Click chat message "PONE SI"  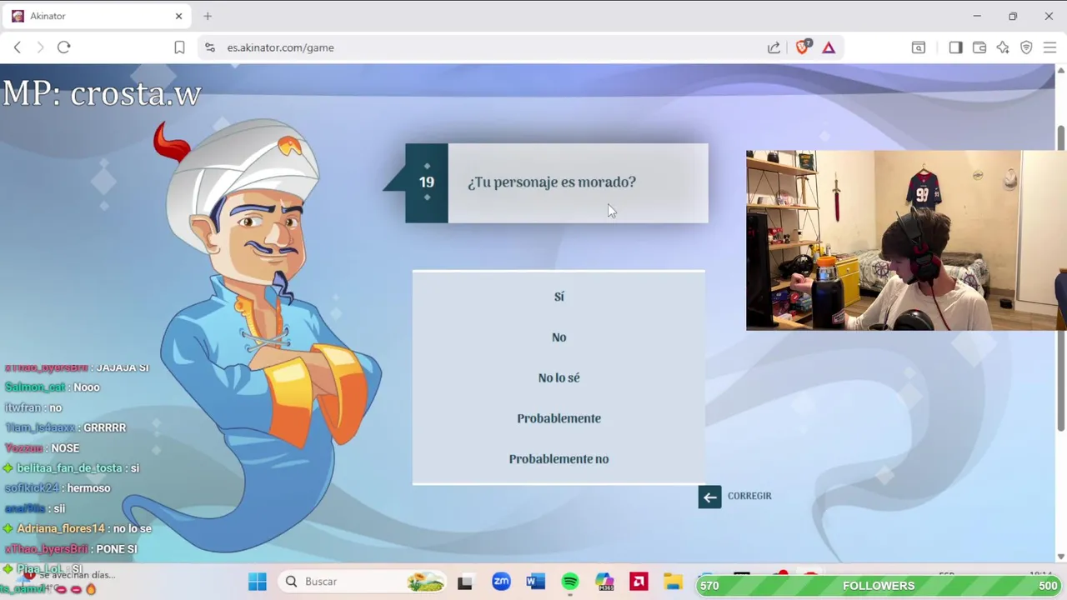pos(116,549)
